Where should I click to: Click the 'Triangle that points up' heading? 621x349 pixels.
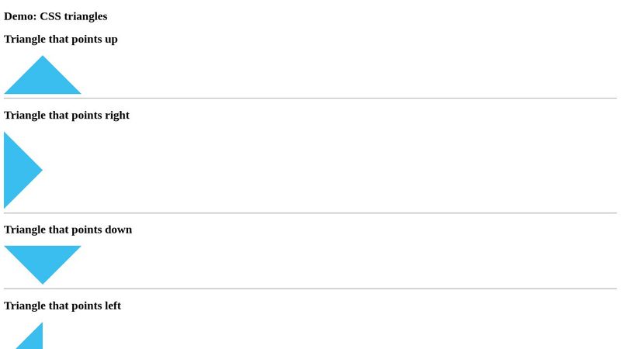click(61, 40)
